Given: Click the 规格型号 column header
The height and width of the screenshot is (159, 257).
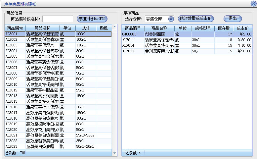Looking at the screenshot, I should 203,28.
